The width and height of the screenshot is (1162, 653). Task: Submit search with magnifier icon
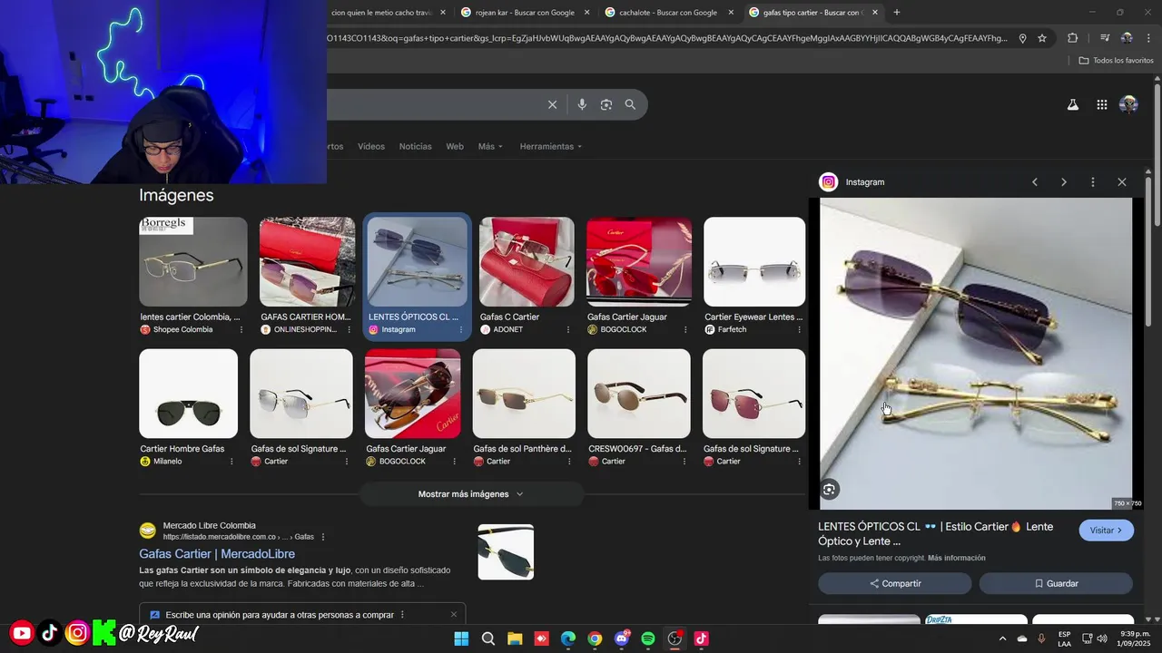click(631, 104)
